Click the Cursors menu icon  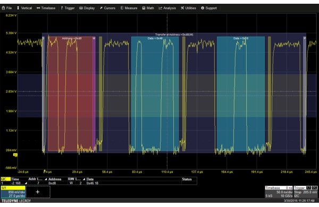click(101, 8)
